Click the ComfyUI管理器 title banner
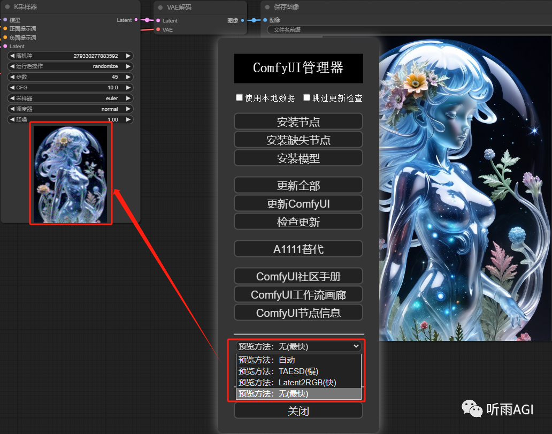 [298, 68]
